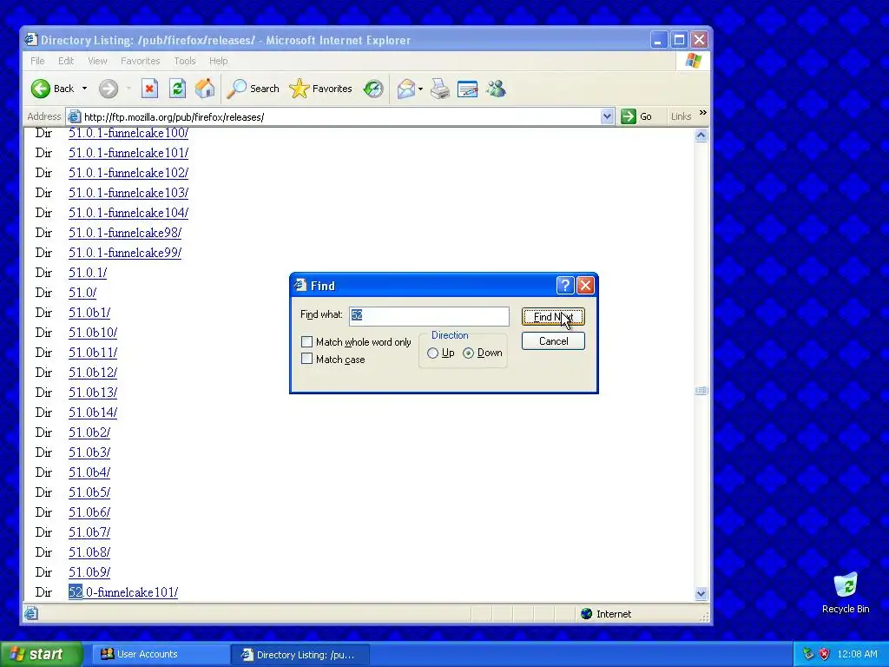Click the Internet zone globe icon
The image size is (889, 667).
587,614
